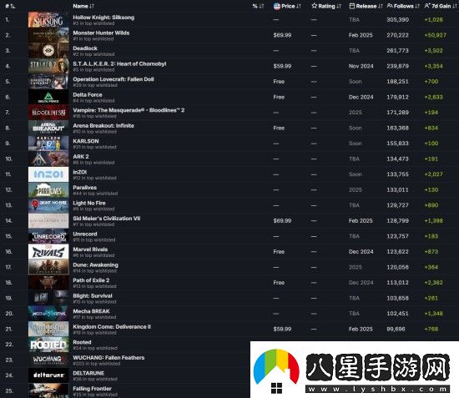Open Deadlock game thumbnail
Viewport: 459px width, 398px height.
(x=48, y=51)
